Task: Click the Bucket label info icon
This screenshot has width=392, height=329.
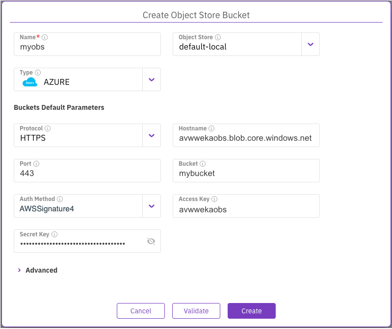Action: [x=203, y=164]
